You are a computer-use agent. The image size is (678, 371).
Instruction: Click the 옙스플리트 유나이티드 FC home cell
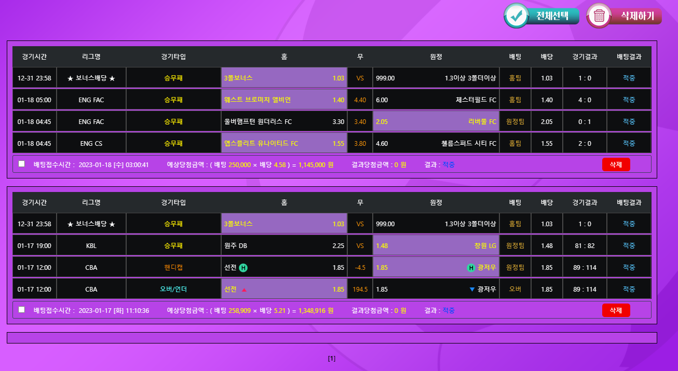(284, 144)
